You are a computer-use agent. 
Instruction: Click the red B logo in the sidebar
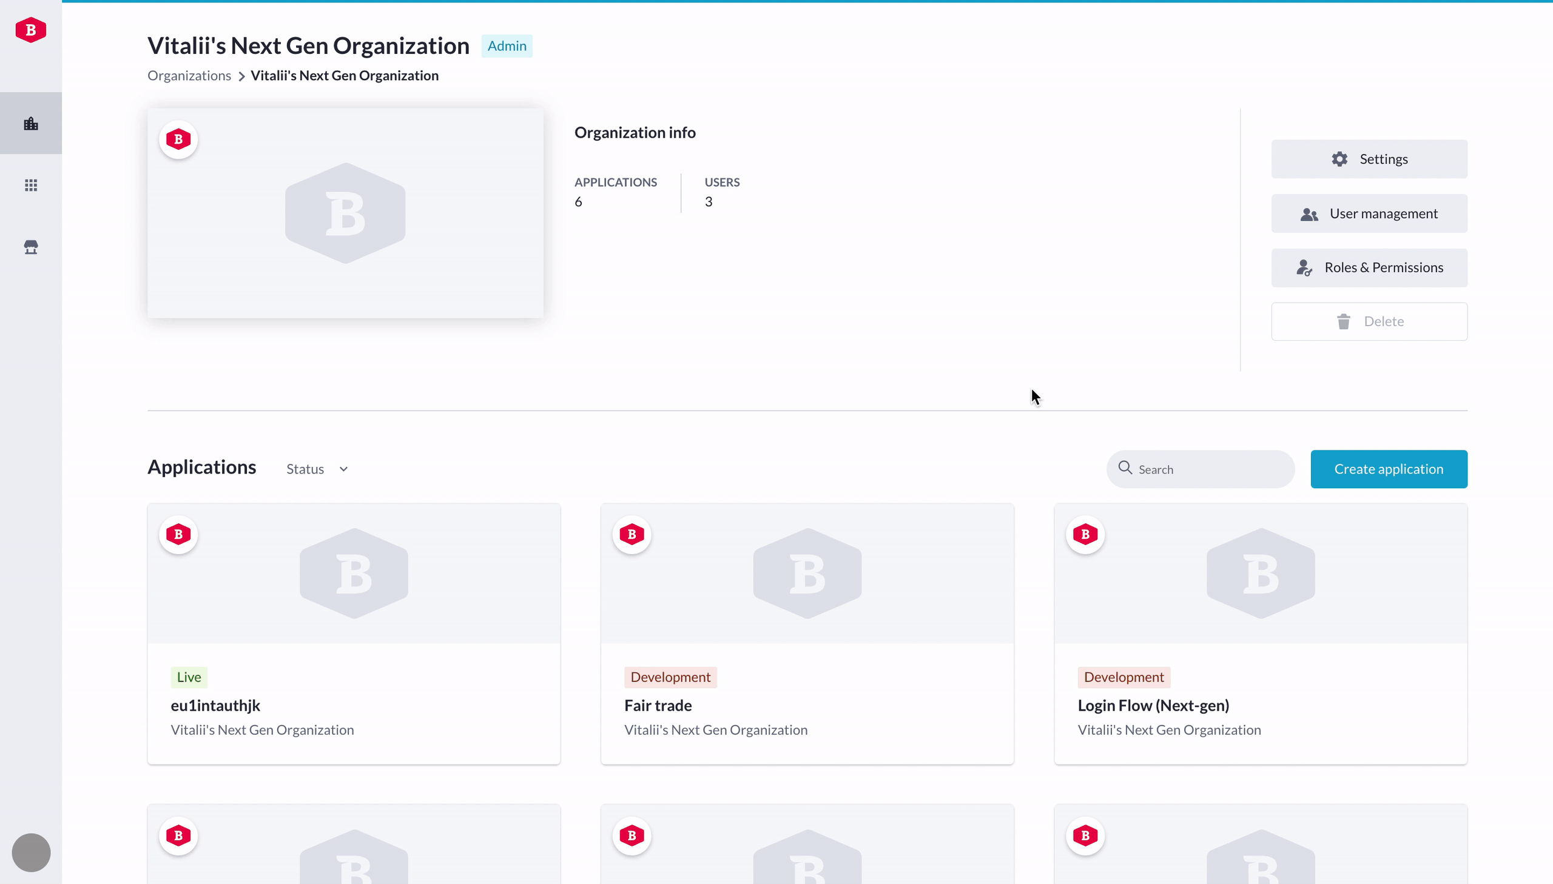(x=30, y=30)
